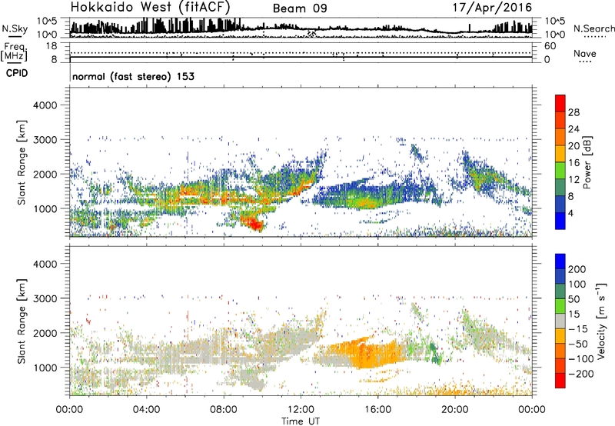Click blue top of the velocity colorbar

560,261
